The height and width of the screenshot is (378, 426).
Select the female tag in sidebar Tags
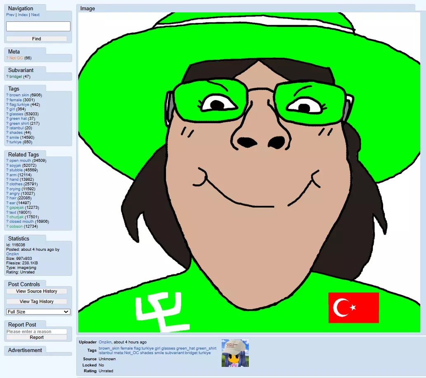[x=16, y=100]
